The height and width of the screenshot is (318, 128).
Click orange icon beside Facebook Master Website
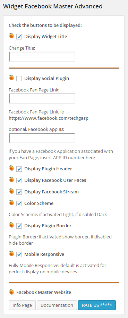12,292
